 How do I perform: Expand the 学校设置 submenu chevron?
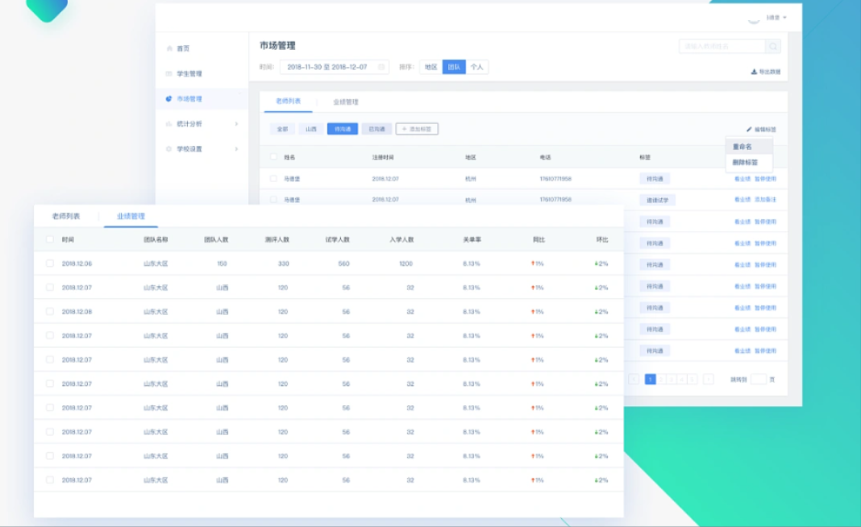[x=237, y=149]
